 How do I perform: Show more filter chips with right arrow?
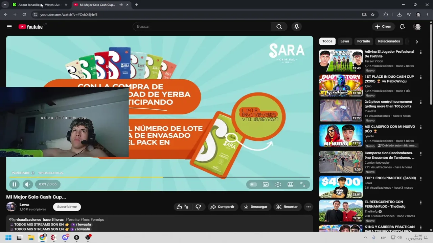click(x=416, y=42)
